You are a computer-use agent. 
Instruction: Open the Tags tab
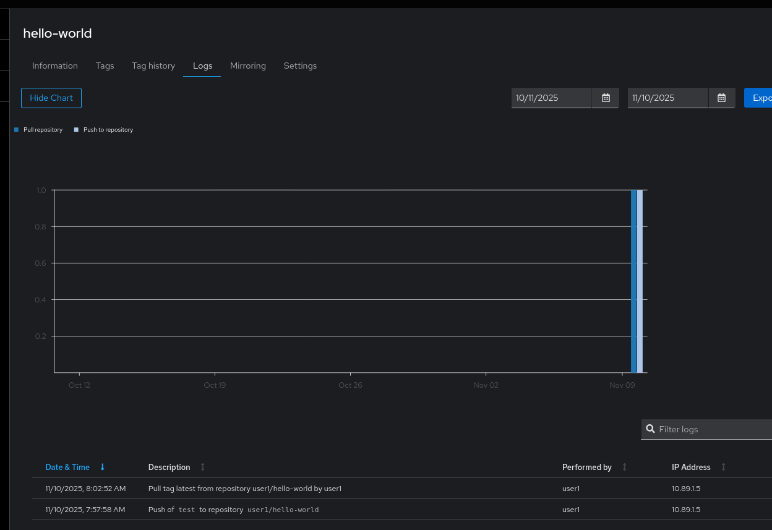click(x=105, y=66)
